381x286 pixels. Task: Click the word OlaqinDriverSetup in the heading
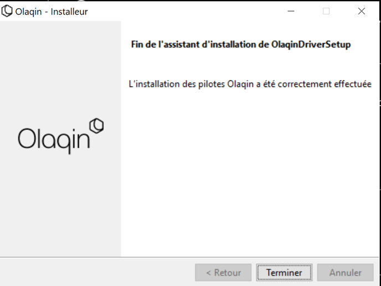coord(311,44)
